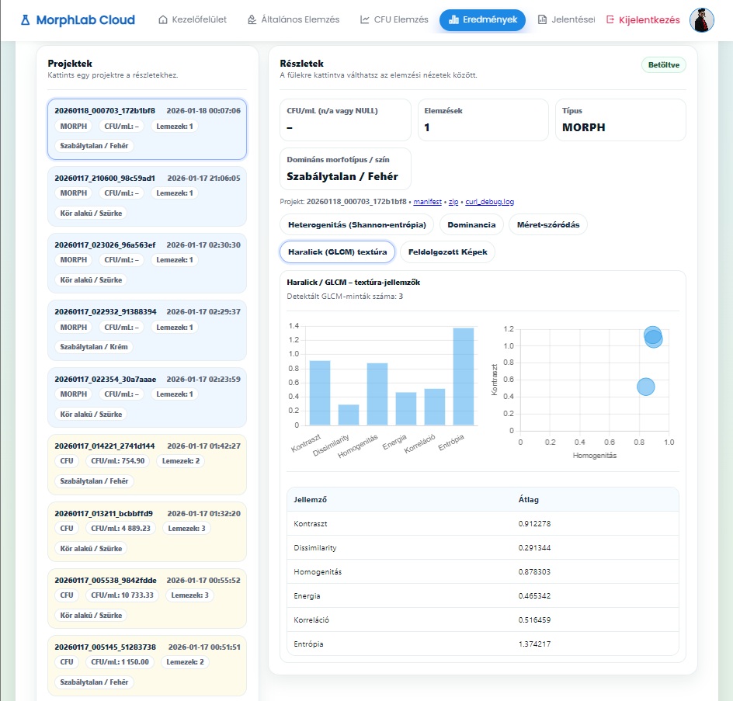Switch to Heterogenitás (Shannon-entrópia) tab

click(x=357, y=224)
